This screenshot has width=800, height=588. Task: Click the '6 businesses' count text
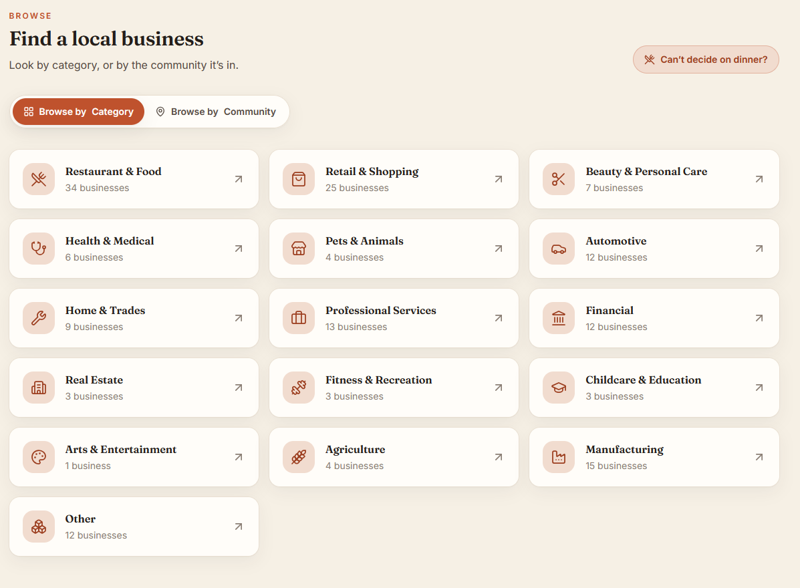point(94,257)
